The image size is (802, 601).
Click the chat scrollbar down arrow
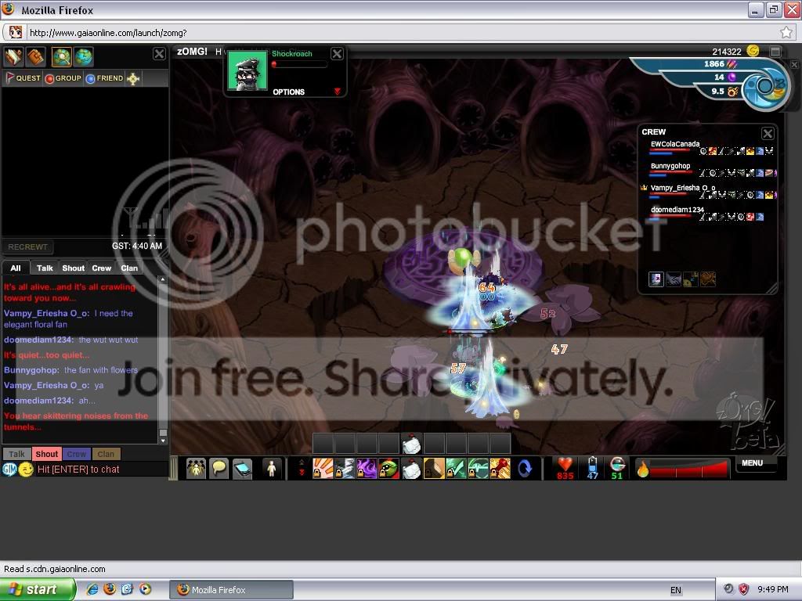[x=163, y=440]
